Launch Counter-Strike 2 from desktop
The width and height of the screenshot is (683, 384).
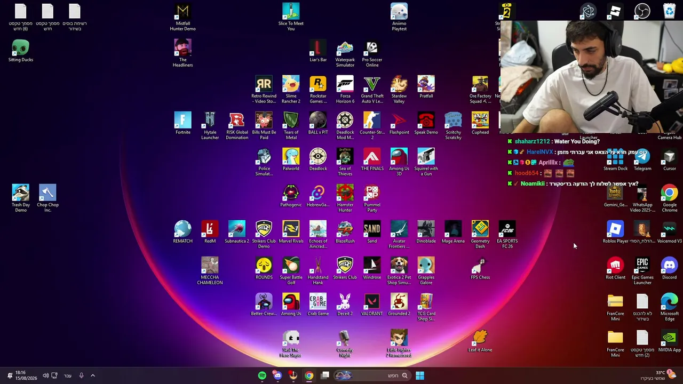pyautogui.click(x=372, y=126)
